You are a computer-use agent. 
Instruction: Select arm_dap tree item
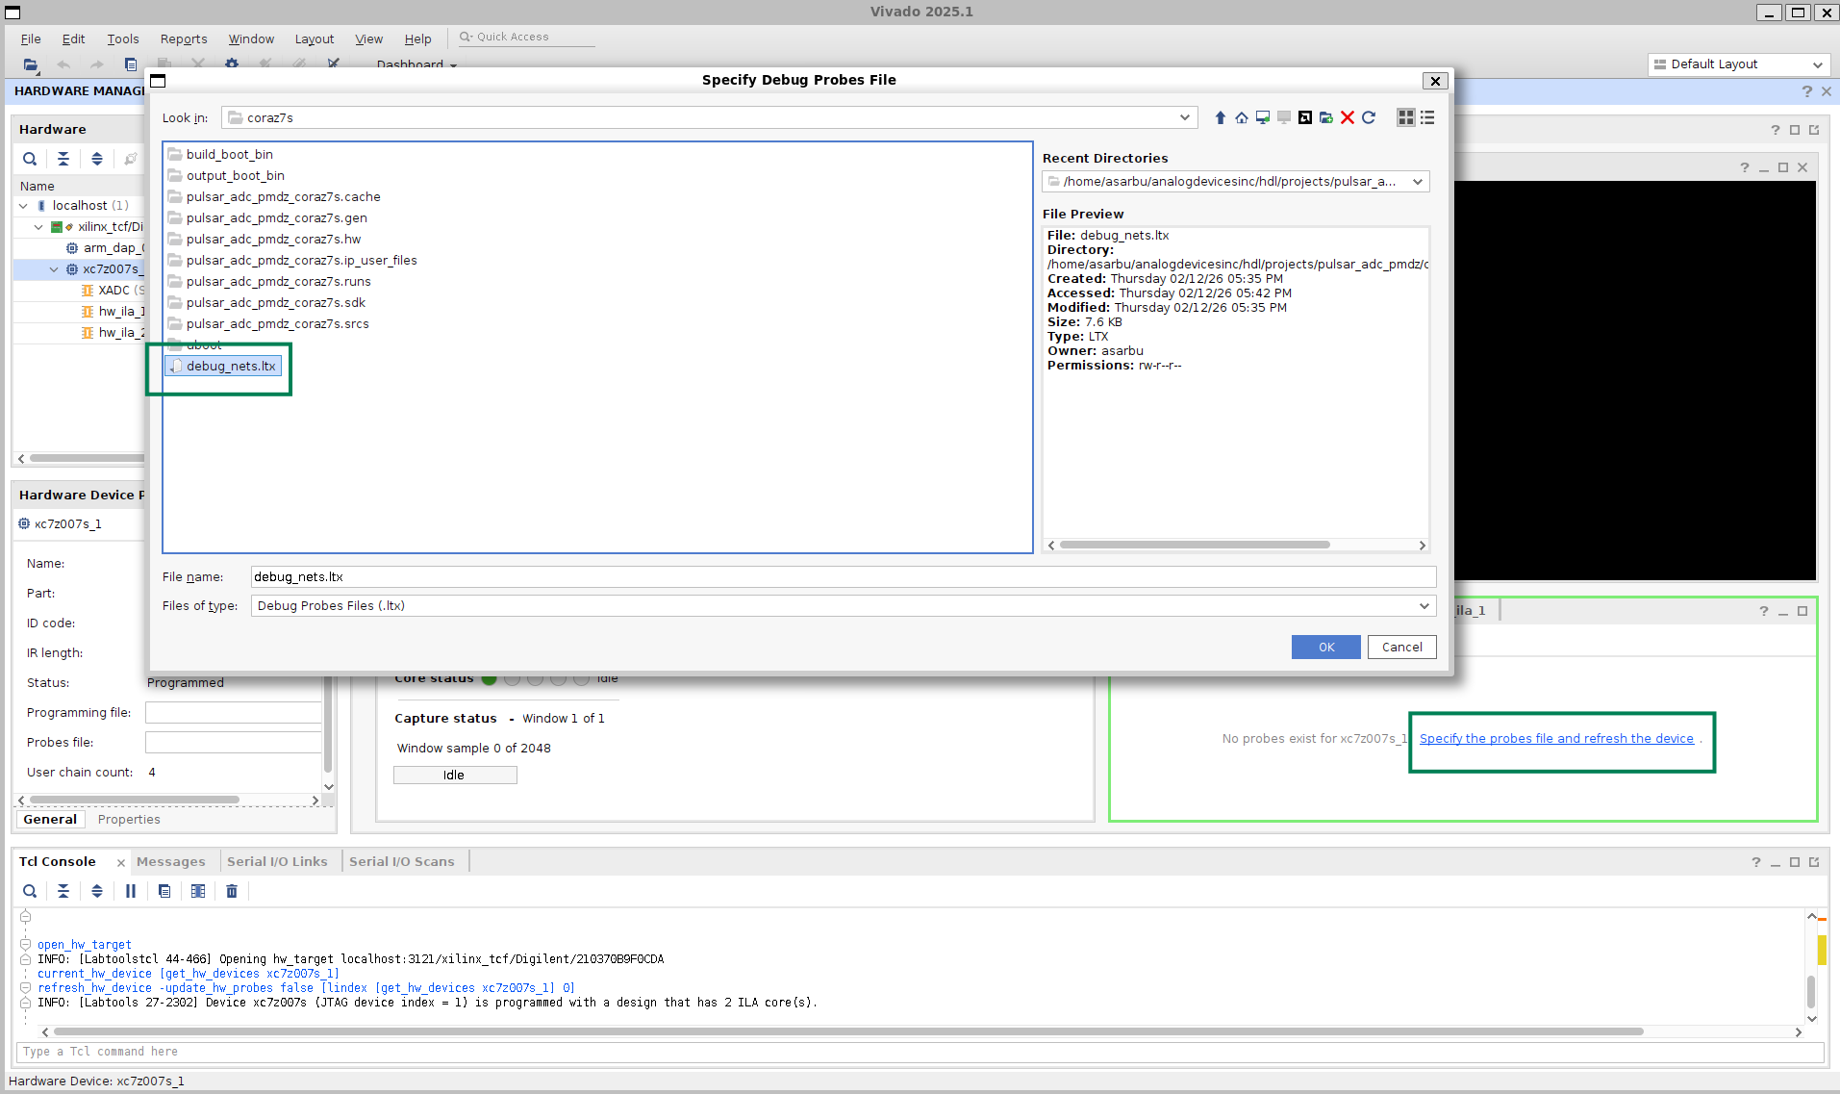[106, 248]
